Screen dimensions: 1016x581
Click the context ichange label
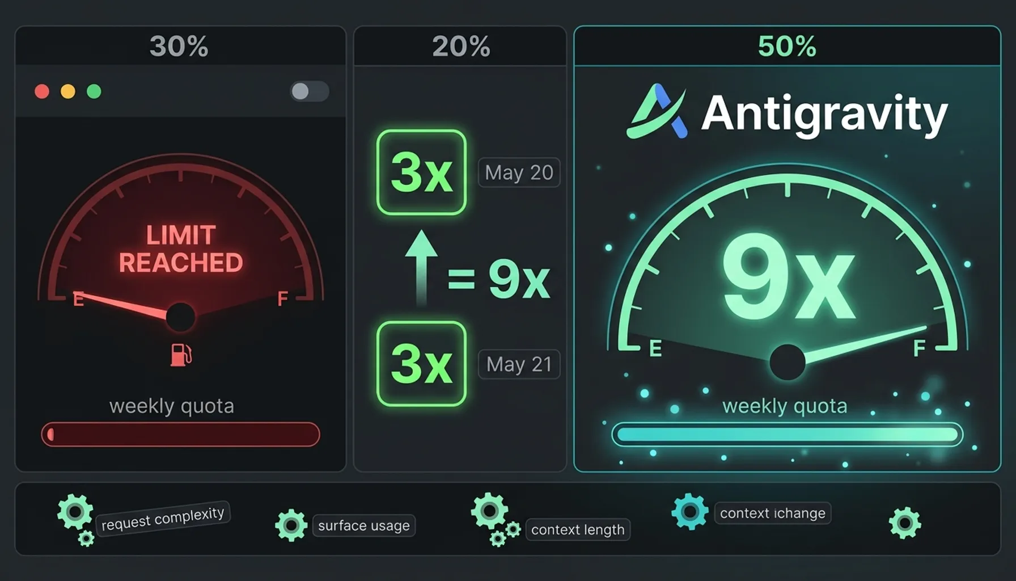point(773,513)
